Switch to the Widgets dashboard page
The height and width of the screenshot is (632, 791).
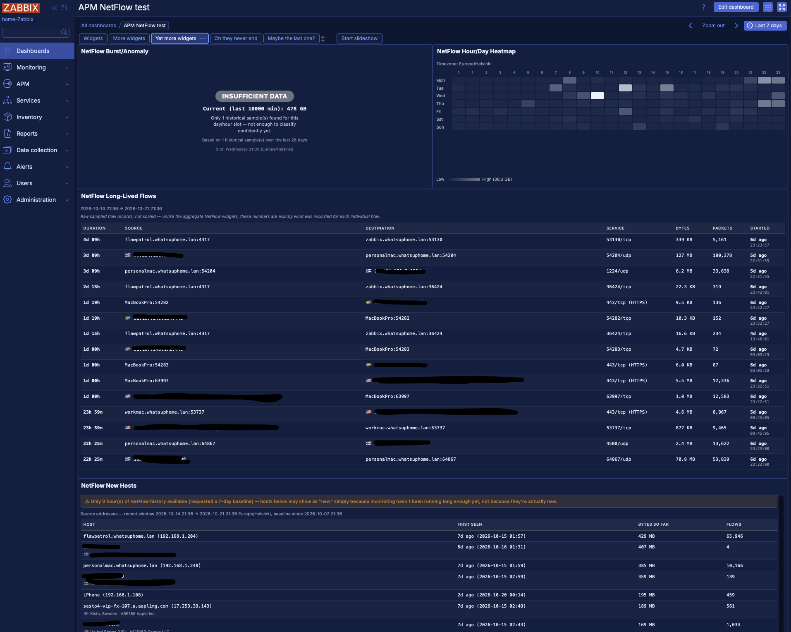click(93, 38)
